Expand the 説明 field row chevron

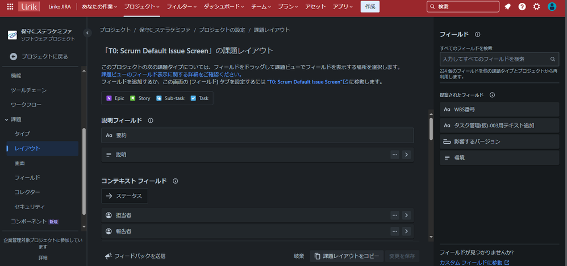click(x=406, y=155)
